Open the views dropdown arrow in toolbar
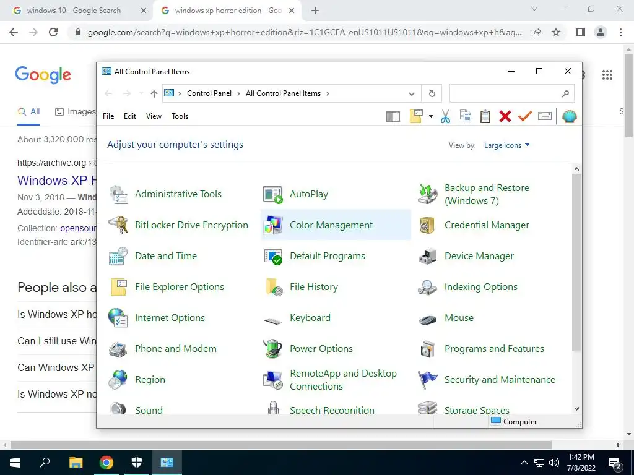The width and height of the screenshot is (634, 475). pyautogui.click(x=431, y=116)
